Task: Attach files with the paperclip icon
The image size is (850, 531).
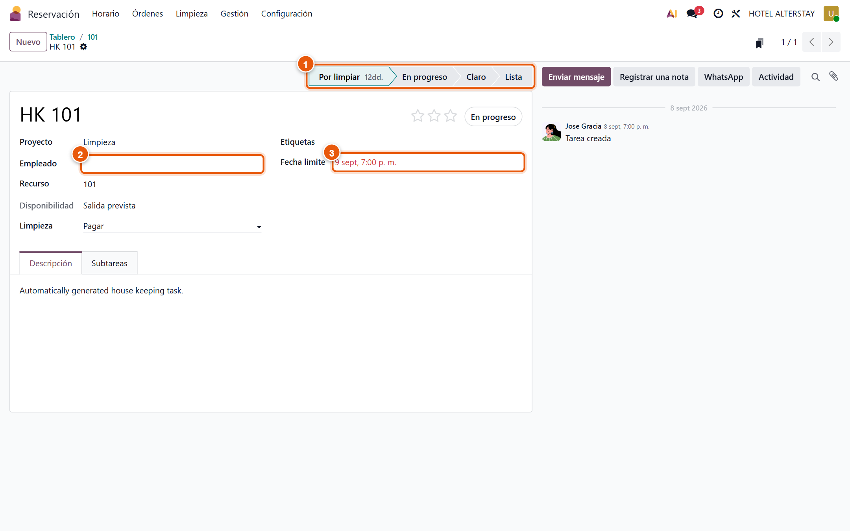Action: pos(834,76)
